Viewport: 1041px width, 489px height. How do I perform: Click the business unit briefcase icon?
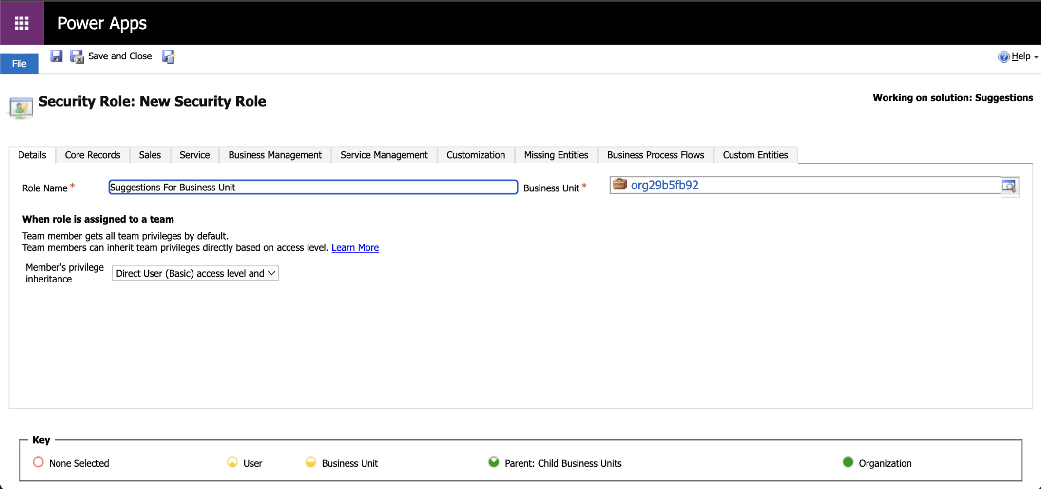619,185
